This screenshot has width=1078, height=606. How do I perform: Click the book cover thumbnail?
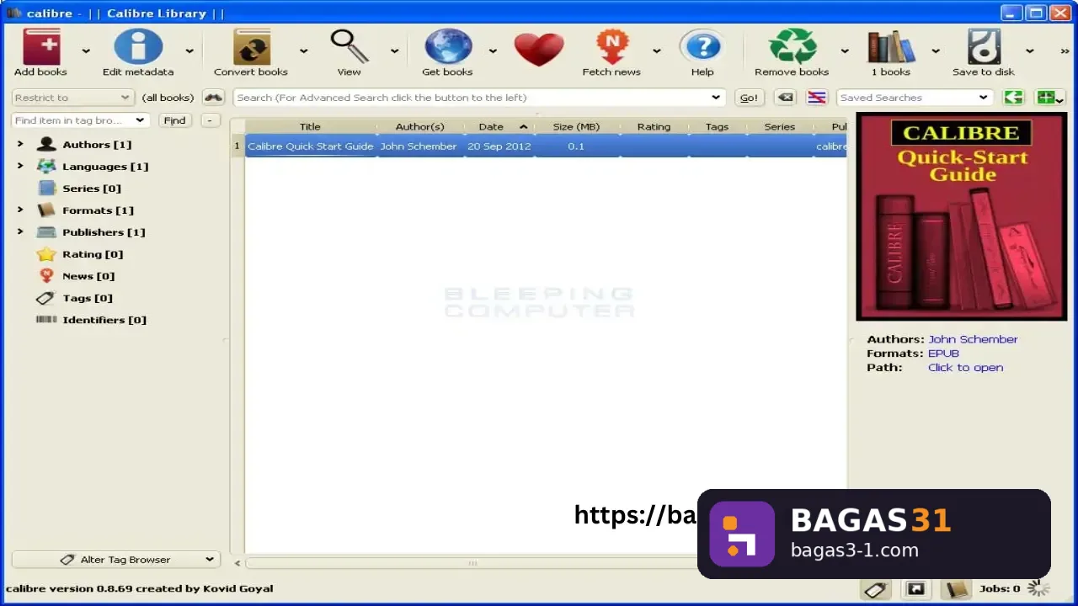click(x=962, y=217)
